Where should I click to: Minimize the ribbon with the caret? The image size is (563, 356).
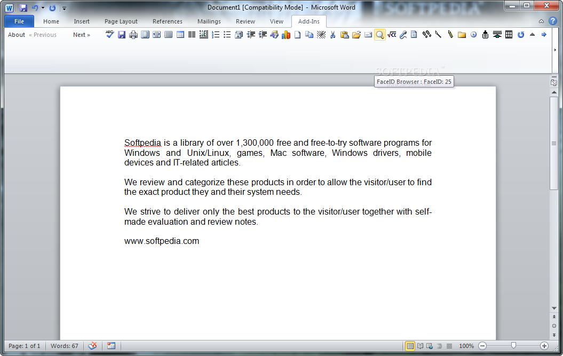point(541,21)
